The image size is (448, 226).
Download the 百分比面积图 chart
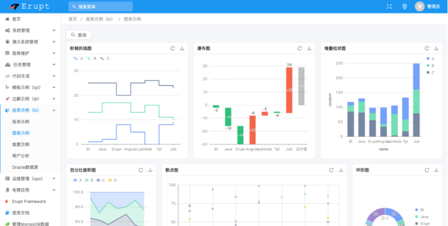coord(150,170)
